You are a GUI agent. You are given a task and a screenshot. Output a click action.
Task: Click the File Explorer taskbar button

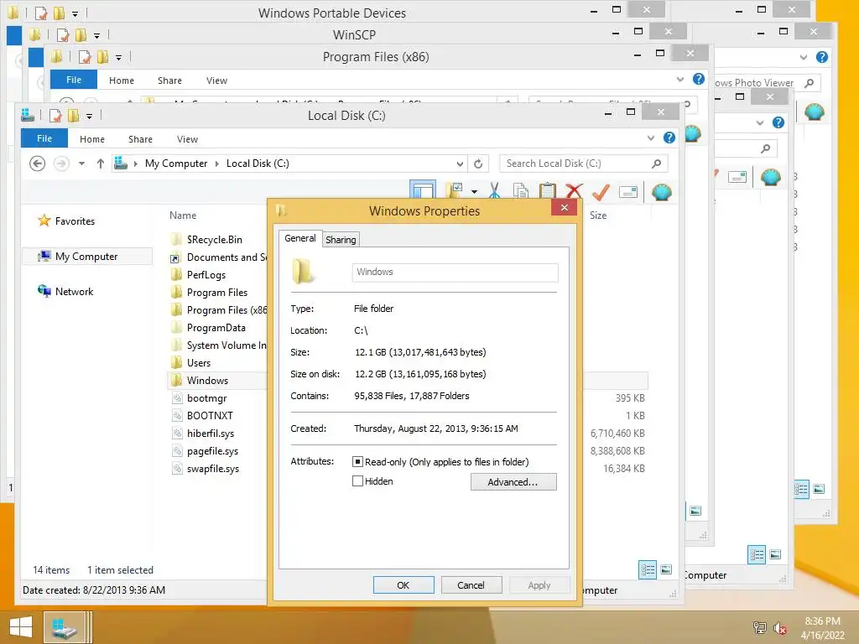[x=65, y=627]
